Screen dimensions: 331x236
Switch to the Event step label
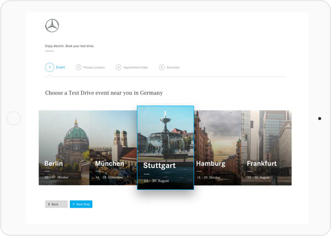coord(60,67)
